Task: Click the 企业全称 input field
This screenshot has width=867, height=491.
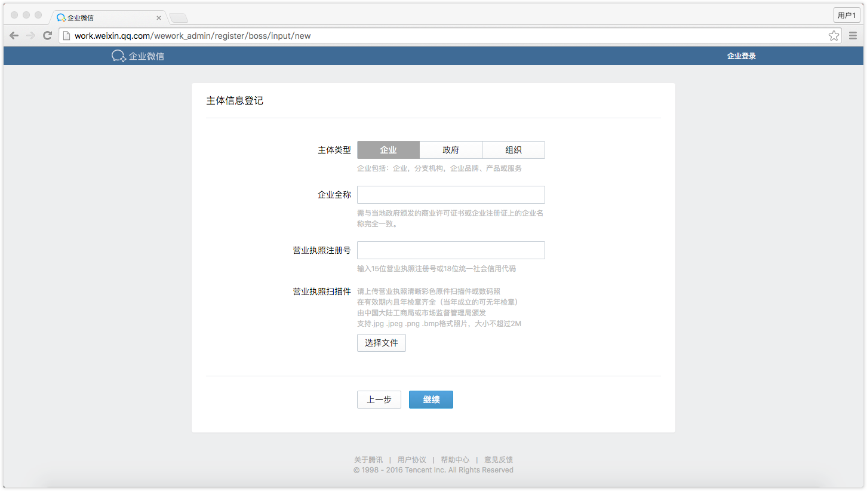Action: [x=451, y=194]
